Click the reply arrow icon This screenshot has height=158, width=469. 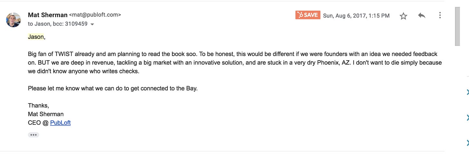(x=422, y=15)
